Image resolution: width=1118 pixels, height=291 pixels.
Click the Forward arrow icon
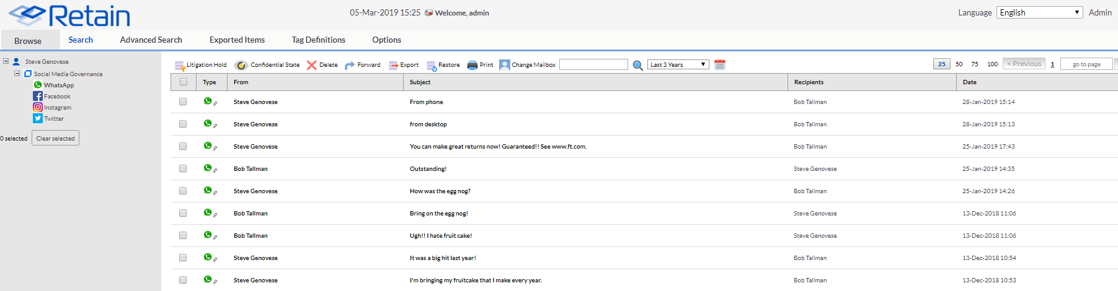coord(350,65)
